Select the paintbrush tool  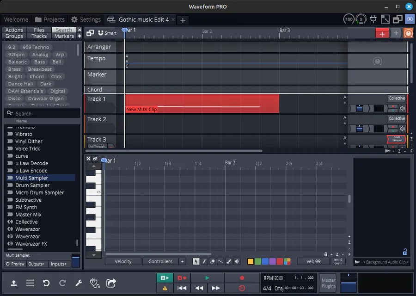click(x=229, y=261)
